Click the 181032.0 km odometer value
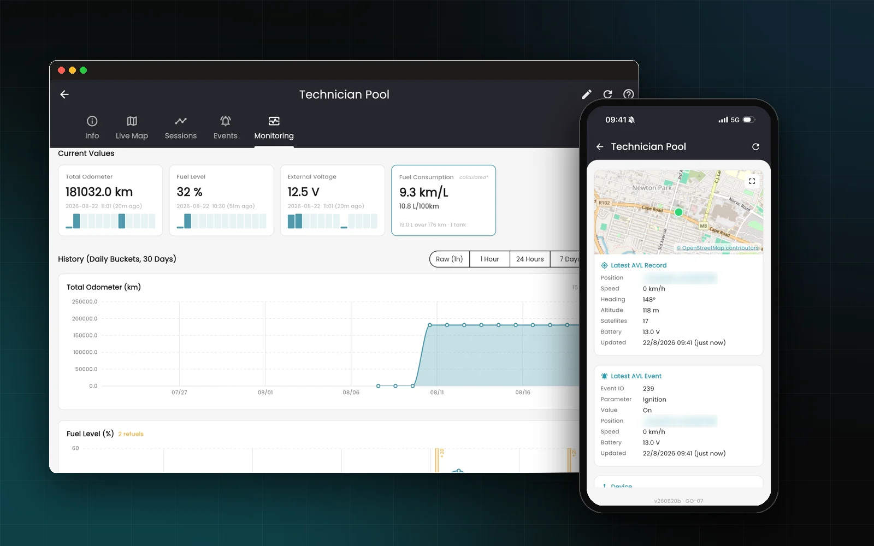874x546 pixels. 99,192
